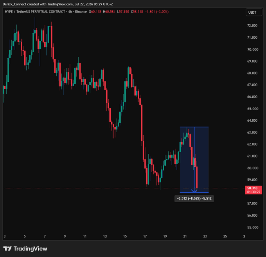The height and width of the screenshot is (257, 266).
Task: Click date 25 on the time axis
Action: click(x=225, y=236)
